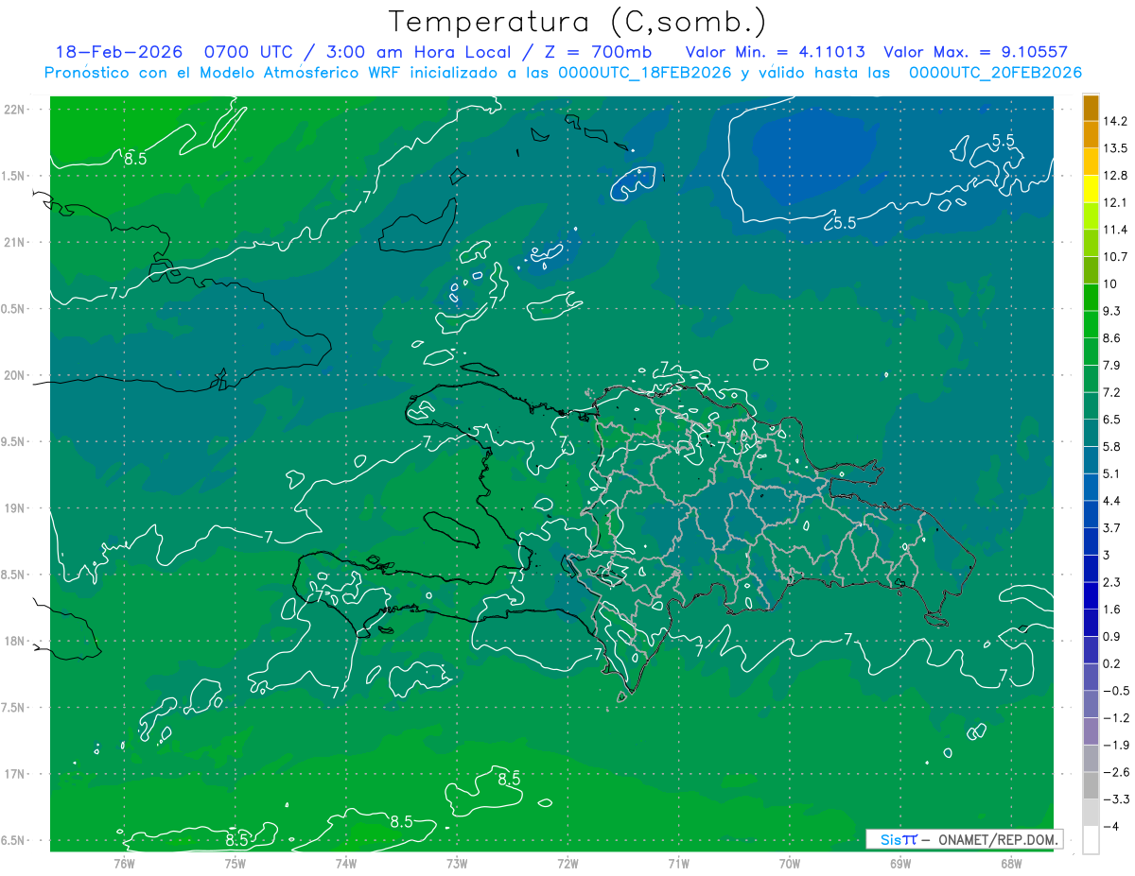1135x876 pixels.
Task: Click the "Z = 700mb" level text
Action: click(x=600, y=52)
